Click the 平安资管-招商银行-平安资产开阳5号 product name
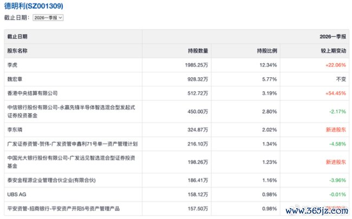Image resolution: width=352 pixels, height=219 pixels. 63,209
